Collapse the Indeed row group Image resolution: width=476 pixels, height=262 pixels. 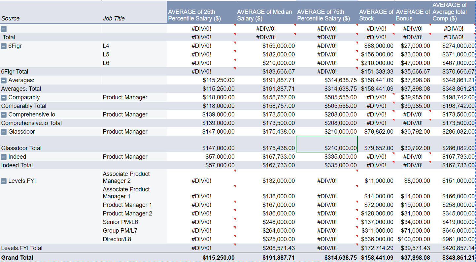4,157
